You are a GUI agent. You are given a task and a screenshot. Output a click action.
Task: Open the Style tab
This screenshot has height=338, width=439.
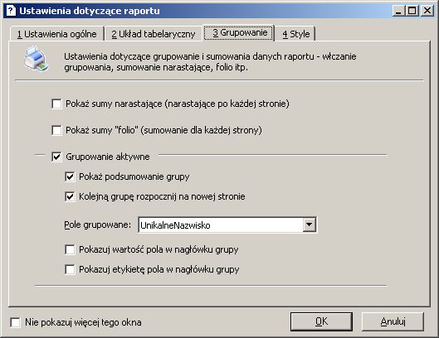pos(296,34)
